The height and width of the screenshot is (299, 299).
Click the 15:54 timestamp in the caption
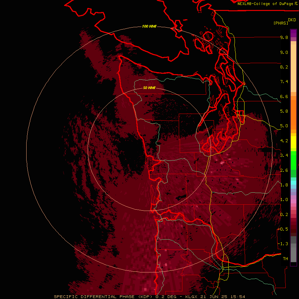click(239, 297)
